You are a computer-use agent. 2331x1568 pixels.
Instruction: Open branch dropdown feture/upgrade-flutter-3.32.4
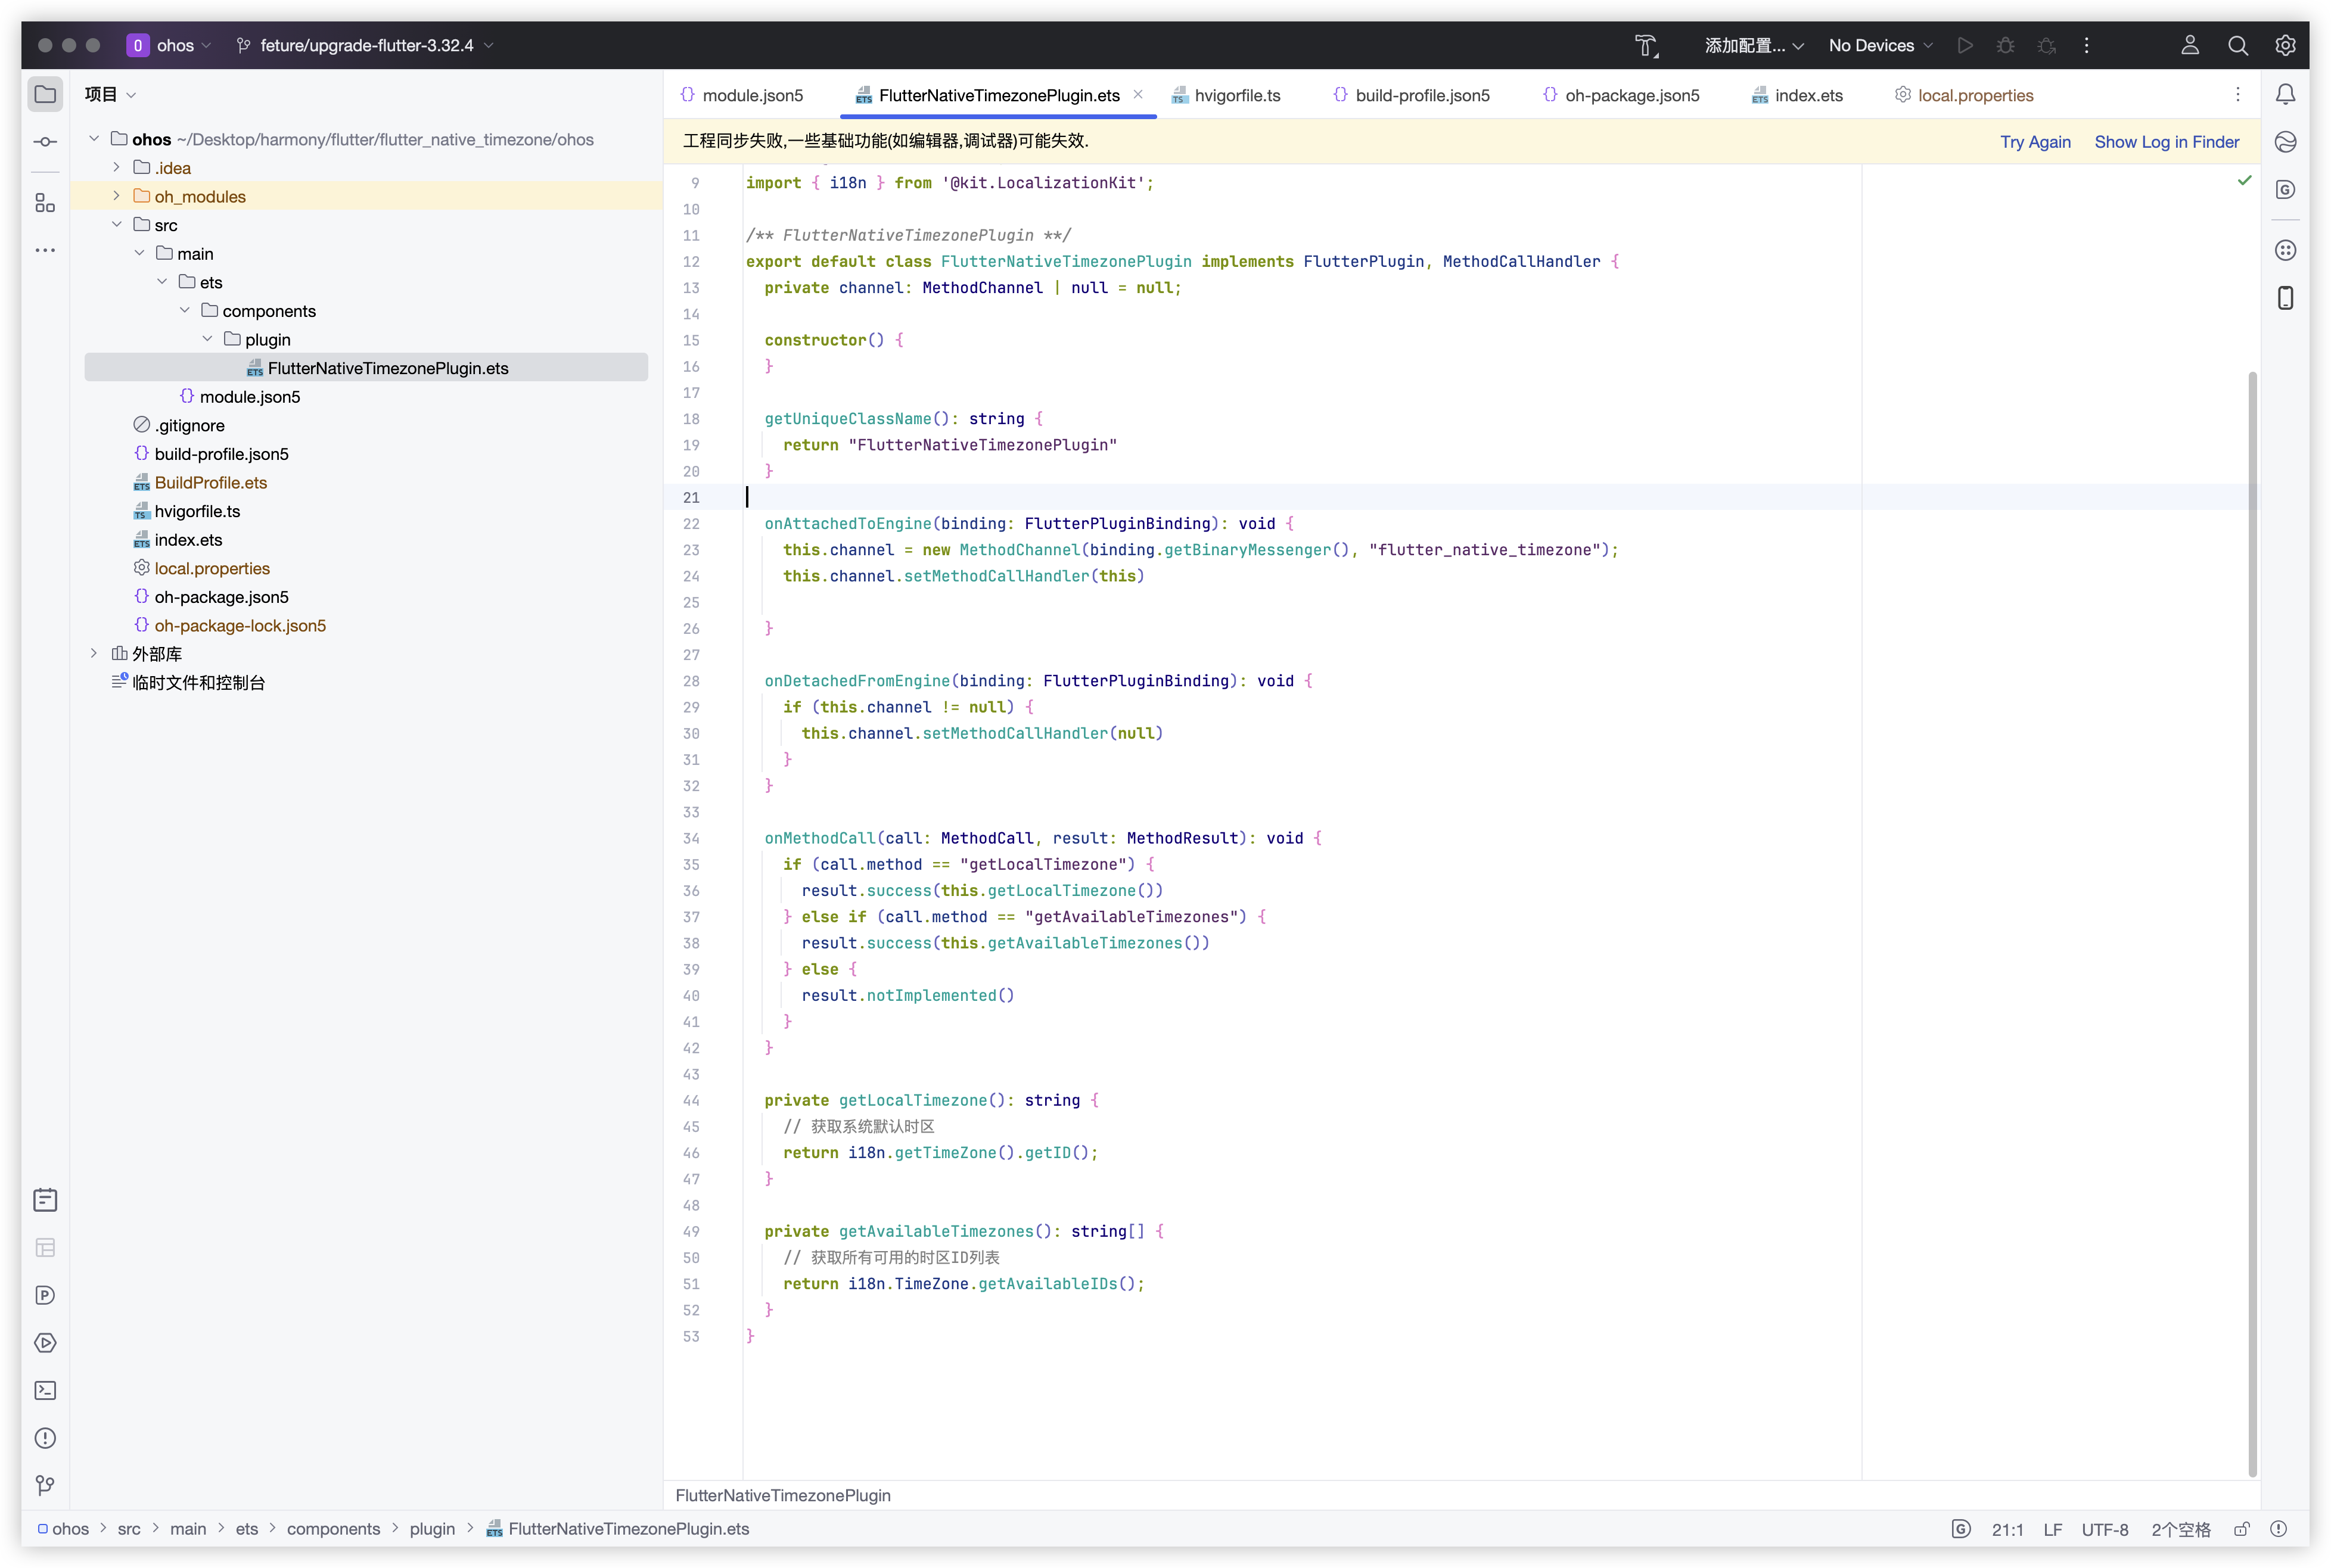pyautogui.click(x=366, y=46)
